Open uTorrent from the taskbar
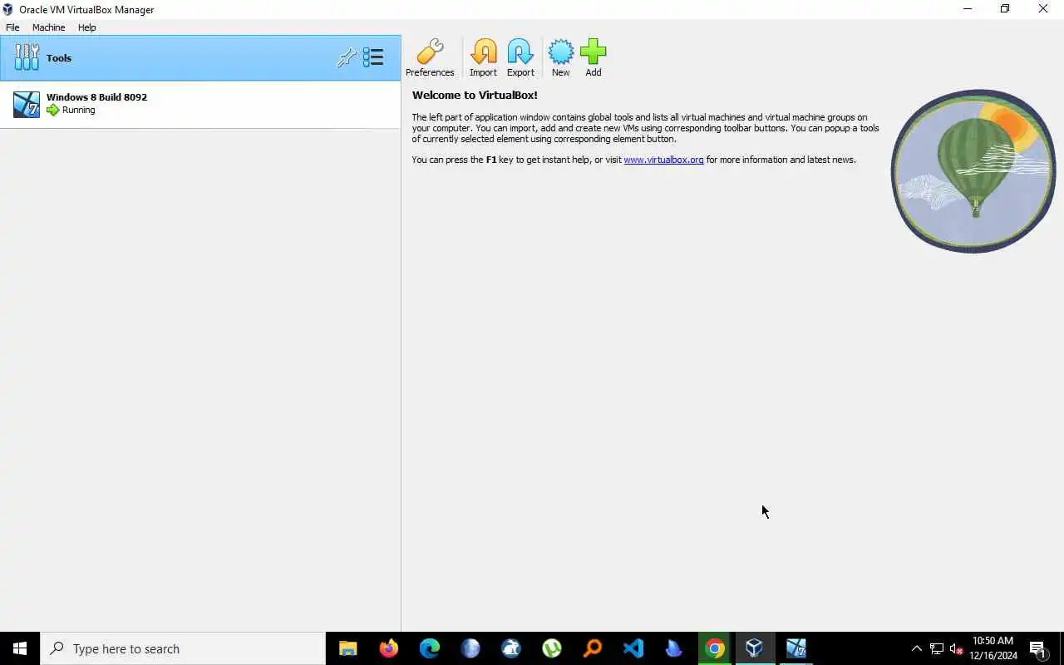Screen dimensions: 1064x665 point(551,648)
